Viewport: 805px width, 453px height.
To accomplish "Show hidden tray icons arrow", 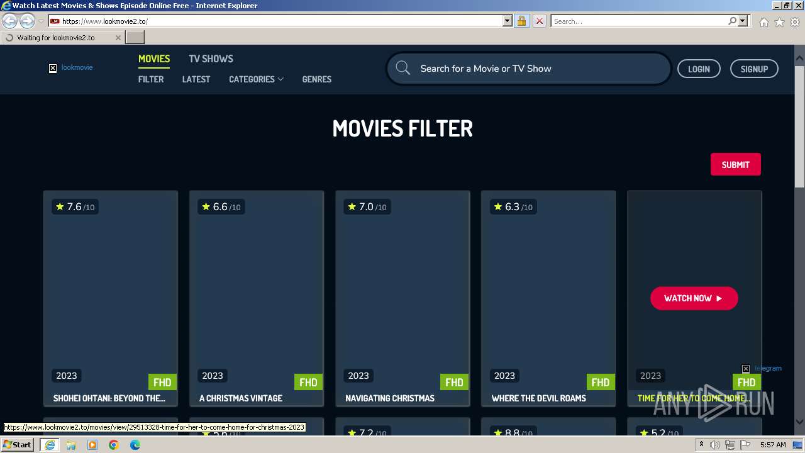I will (701, 445).
